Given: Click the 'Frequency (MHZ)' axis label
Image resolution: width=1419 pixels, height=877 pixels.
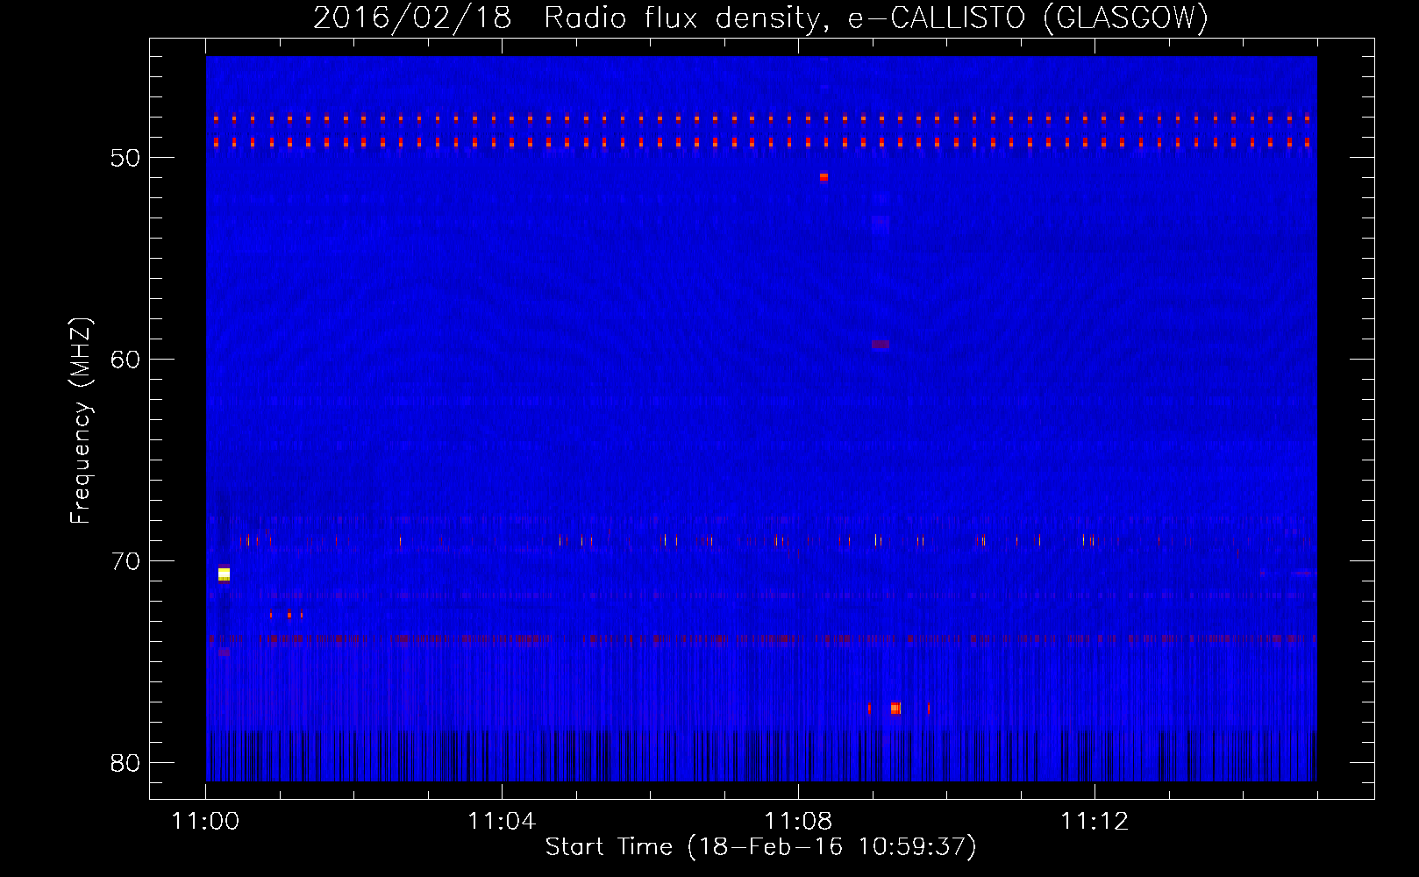Looking at the screenshot, I should pyautogui.click(x=81, y=421).
